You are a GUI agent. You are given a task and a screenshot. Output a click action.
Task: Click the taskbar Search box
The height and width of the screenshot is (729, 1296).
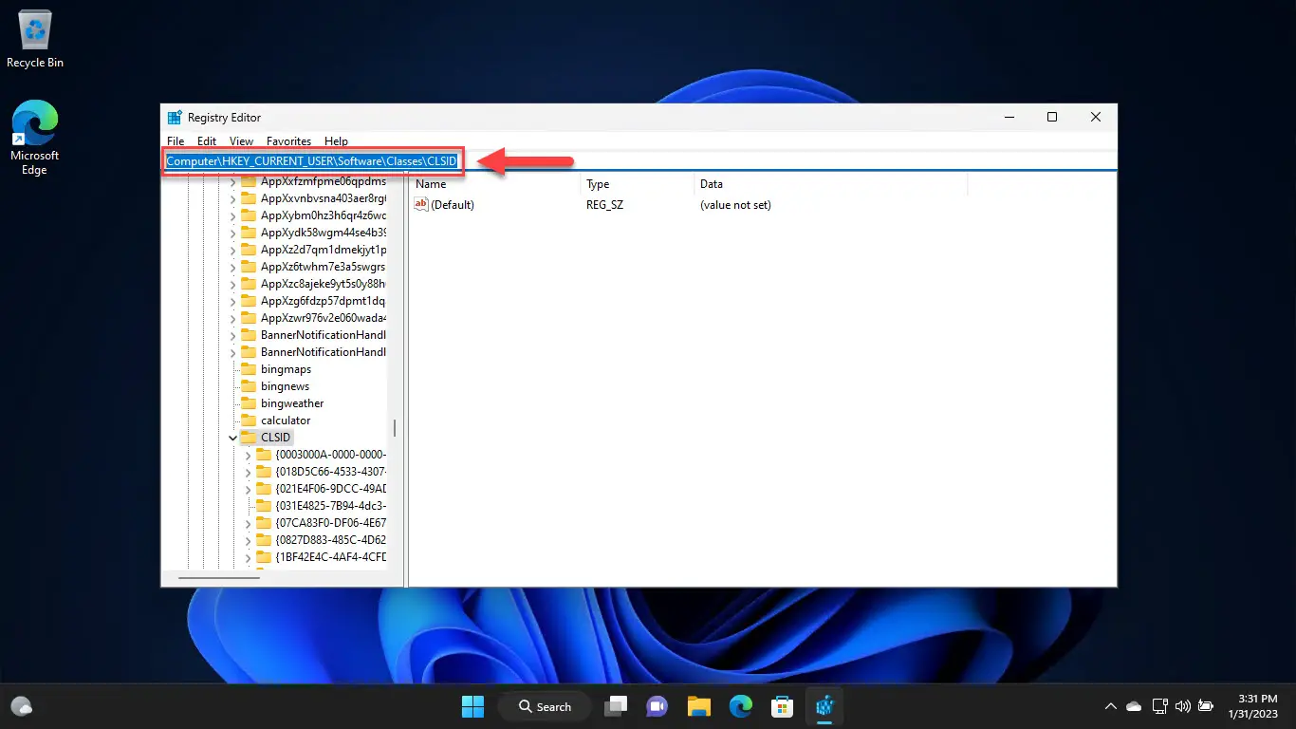tap(546, 706)
